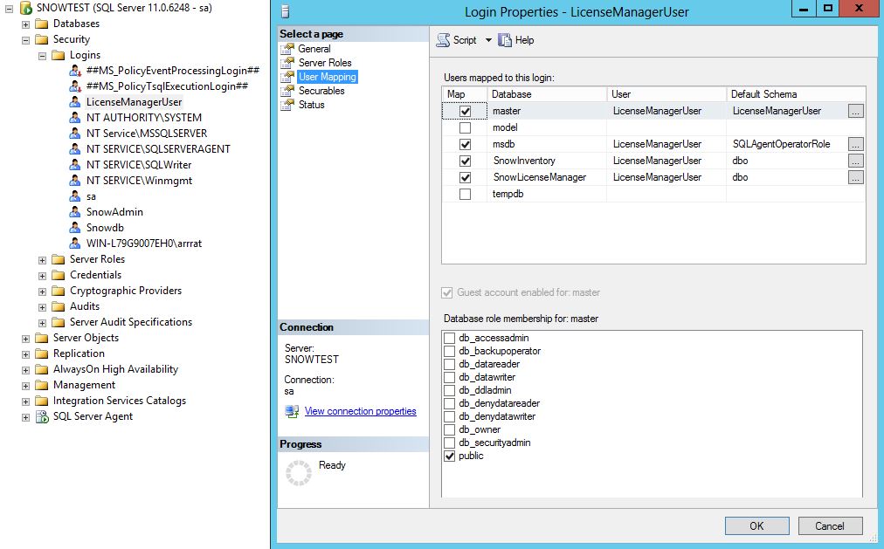Viewport: 884px width, 549px height.
Task: Click the Login Properties dialog title icon
Action: point(286,11)
